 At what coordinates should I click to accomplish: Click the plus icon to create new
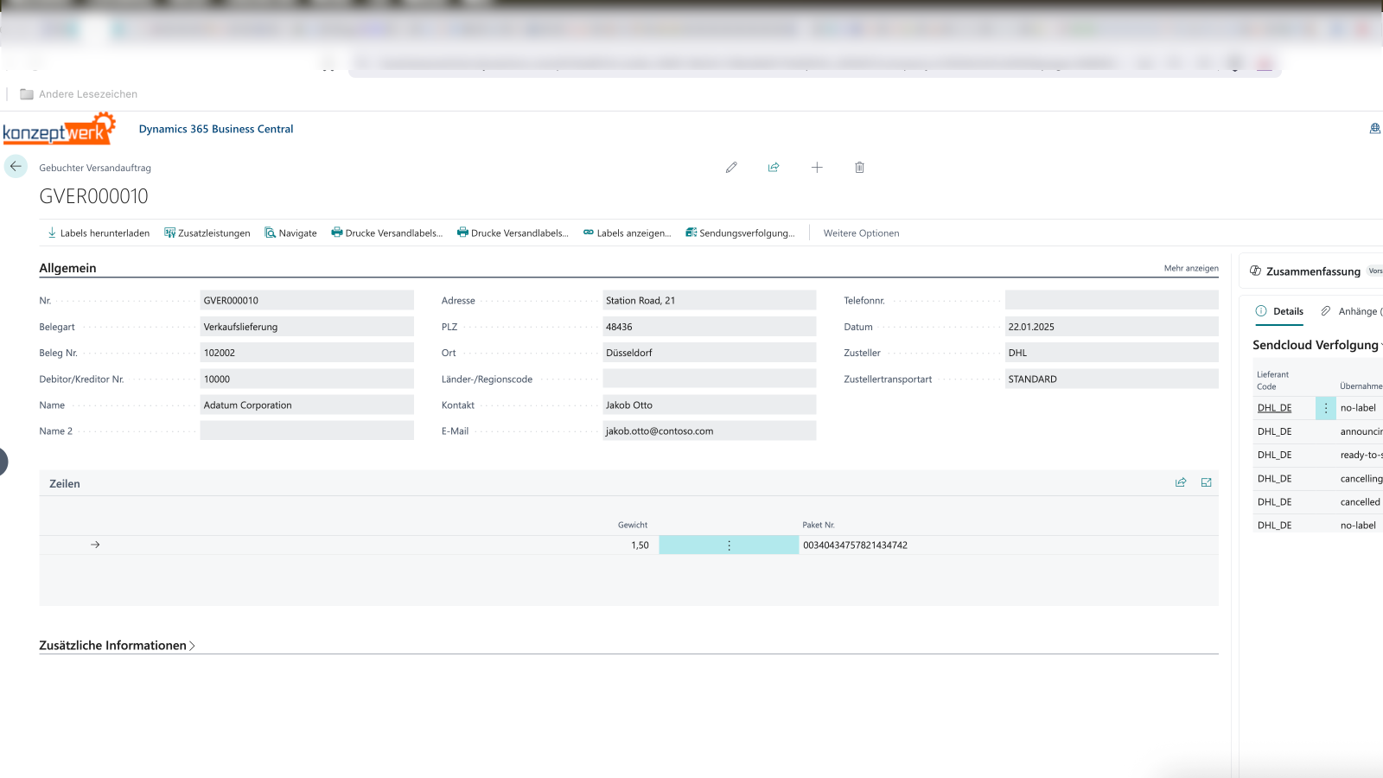[x=817, y=168]
